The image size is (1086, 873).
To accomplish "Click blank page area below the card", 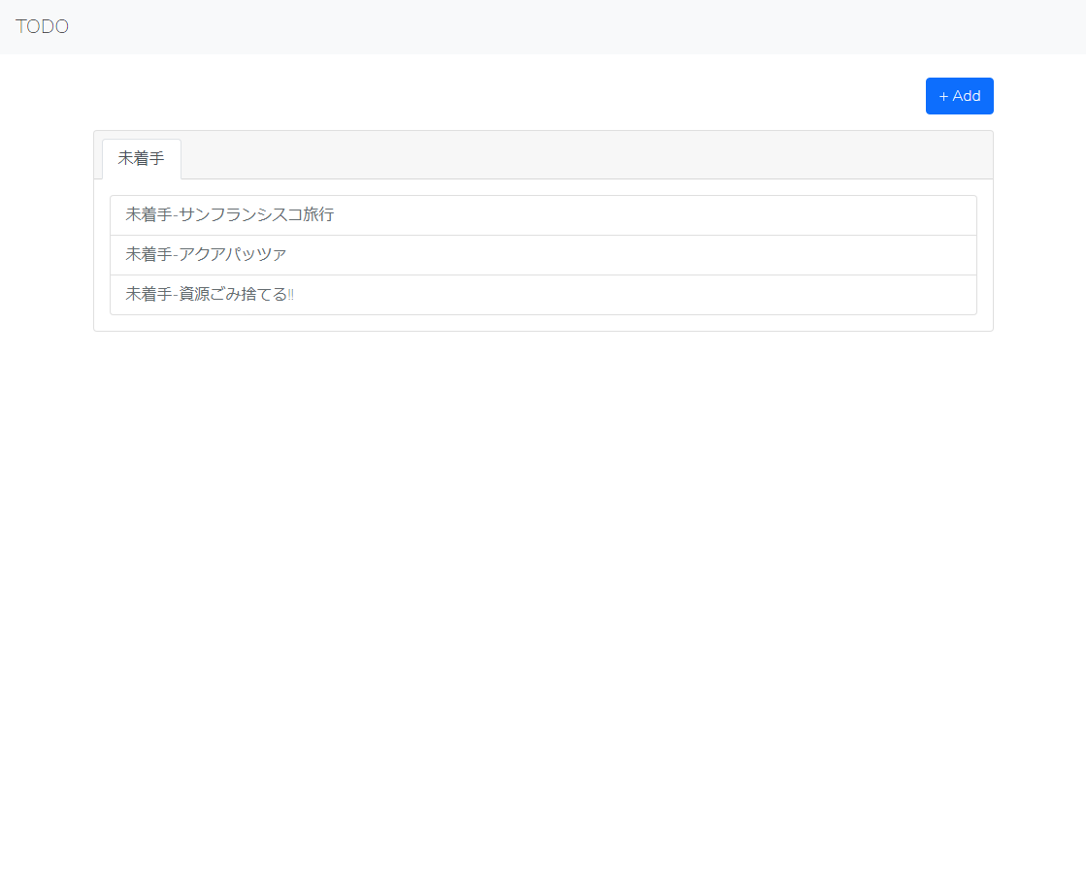I will coord(543,582).
